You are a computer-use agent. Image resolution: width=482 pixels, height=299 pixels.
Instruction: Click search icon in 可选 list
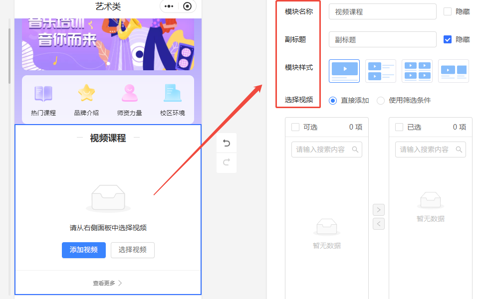click(355, 149)
